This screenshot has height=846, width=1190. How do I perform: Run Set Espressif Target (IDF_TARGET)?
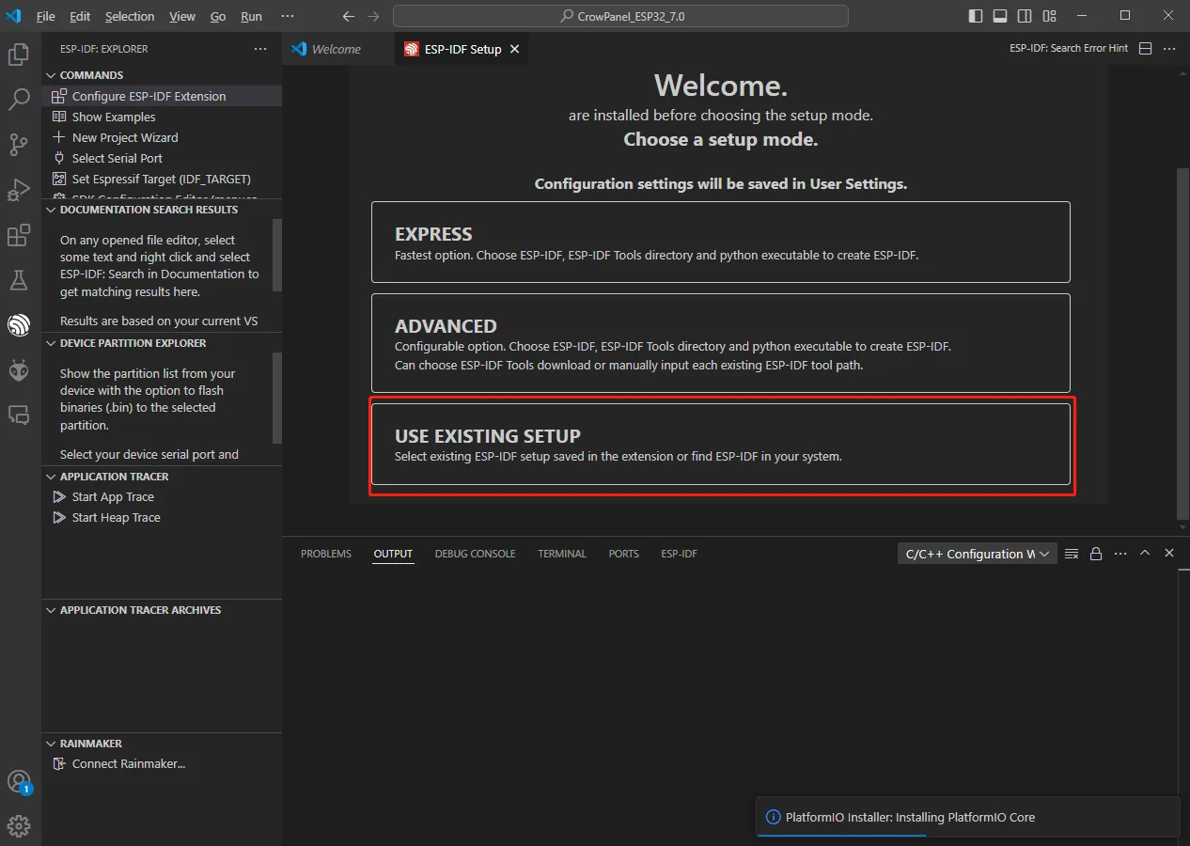(162, 179)
